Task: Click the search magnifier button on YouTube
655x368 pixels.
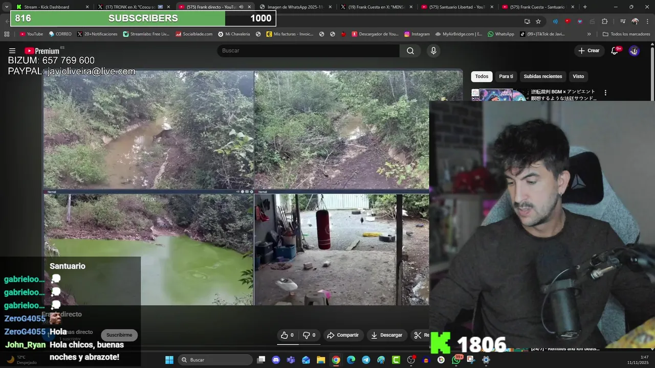Action: pyautogui.click(x=410, y=51)
